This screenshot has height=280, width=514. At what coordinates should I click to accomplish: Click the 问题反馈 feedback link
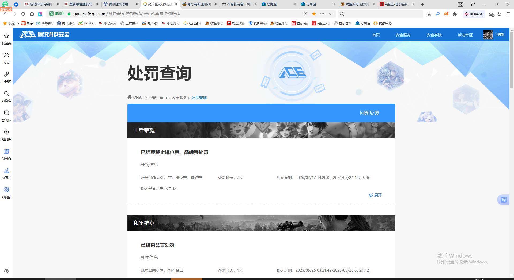click(x=369, y=113)
